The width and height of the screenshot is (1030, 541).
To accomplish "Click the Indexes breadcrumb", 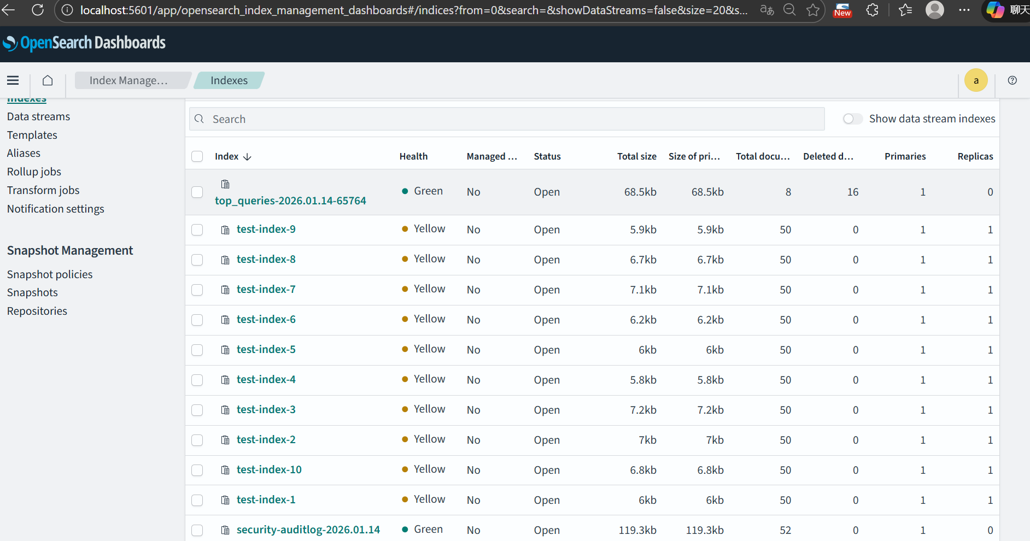I will pos(229,80).
